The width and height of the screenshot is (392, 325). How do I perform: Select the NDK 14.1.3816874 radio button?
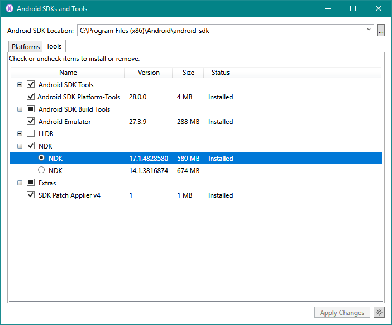[x=41, y=170]
